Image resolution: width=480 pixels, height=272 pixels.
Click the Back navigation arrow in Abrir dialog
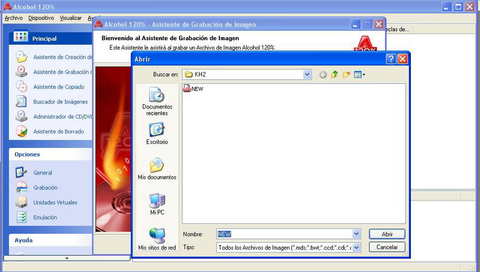(x=323, y=74)
